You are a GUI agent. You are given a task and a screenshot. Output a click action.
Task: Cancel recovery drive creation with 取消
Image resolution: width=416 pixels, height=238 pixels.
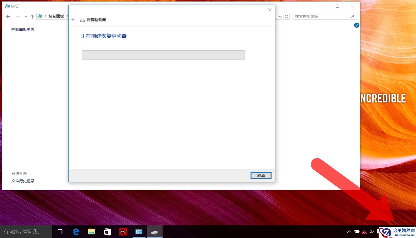[x=261, y=175]
